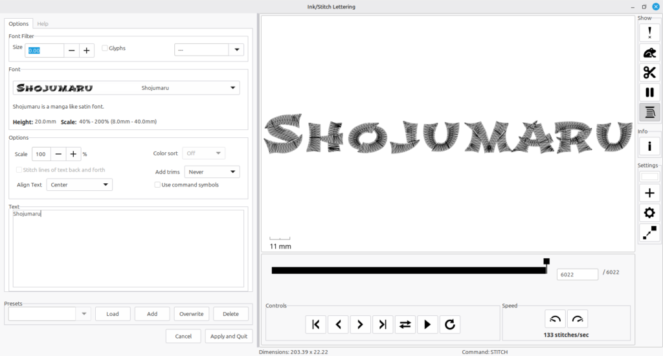Expand the Align Text dropdown
Image resolution: width=663 pixels, height=356 pixels.
point(80,185)
